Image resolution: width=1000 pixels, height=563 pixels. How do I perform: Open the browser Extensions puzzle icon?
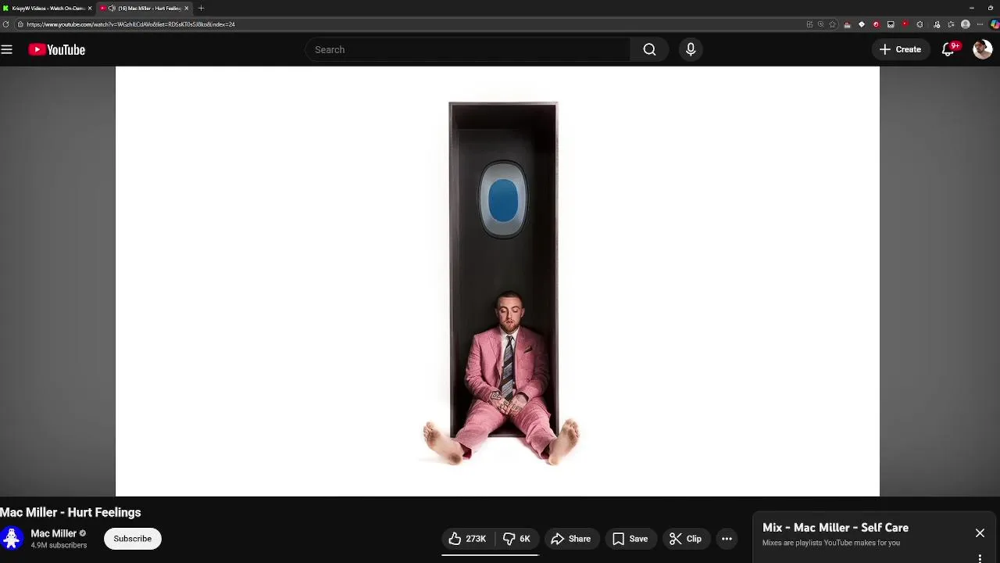coord(920,24)
